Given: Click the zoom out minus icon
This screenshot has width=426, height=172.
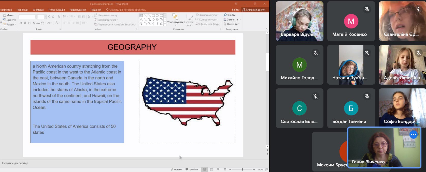Looking at the screenshot, I should pyautogui.click(x=230, y=169).
